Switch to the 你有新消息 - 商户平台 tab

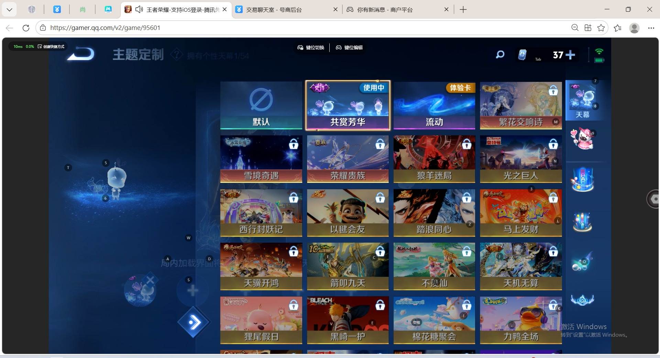(397, 10)
